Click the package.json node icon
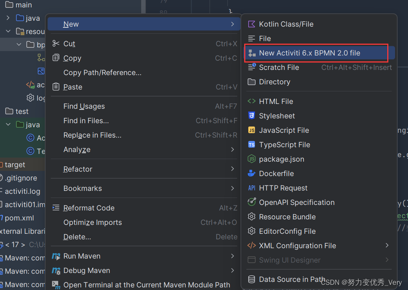 [251, 159]
